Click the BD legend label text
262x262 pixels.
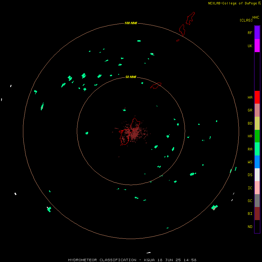pos(250,123)
